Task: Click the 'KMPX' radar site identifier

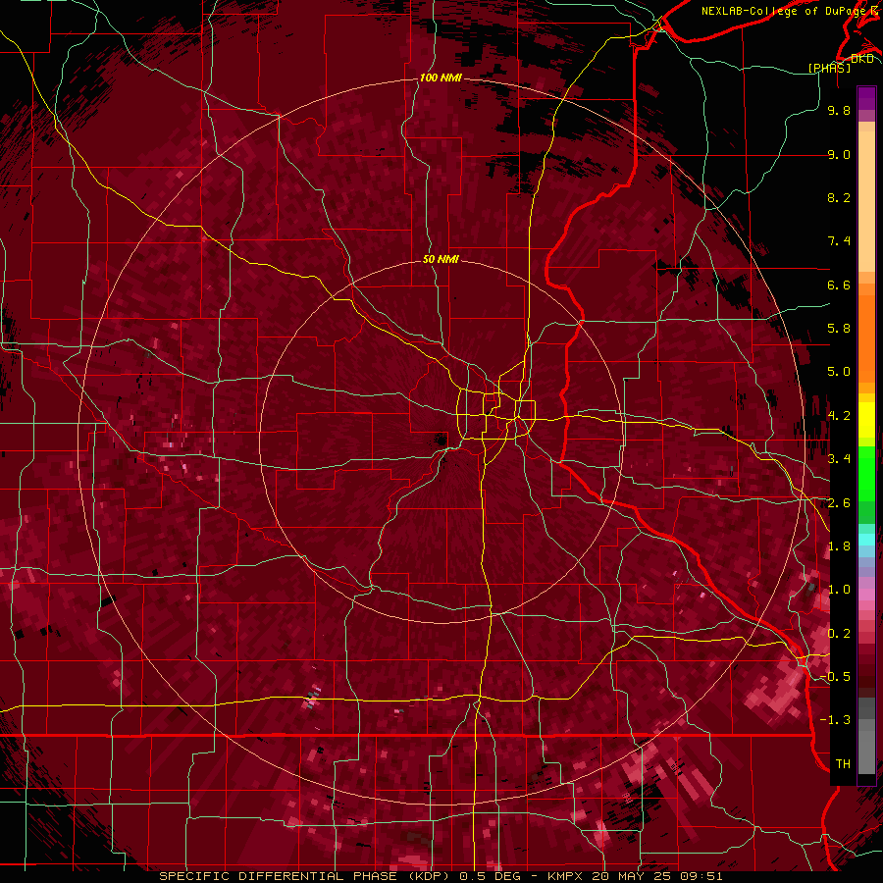Action: 568,876
